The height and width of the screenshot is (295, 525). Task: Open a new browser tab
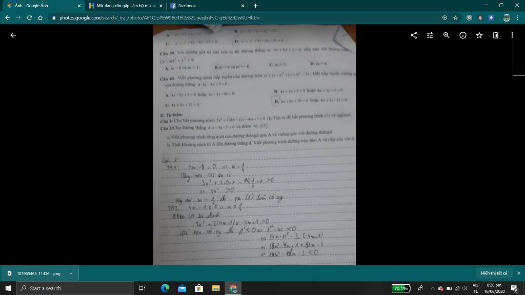255,6
